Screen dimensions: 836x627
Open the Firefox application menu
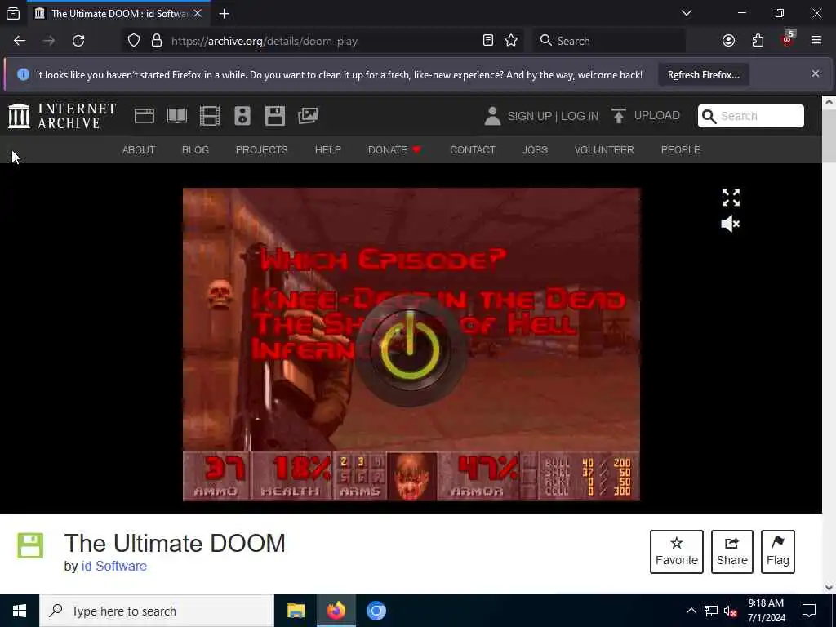coord(816,41)
